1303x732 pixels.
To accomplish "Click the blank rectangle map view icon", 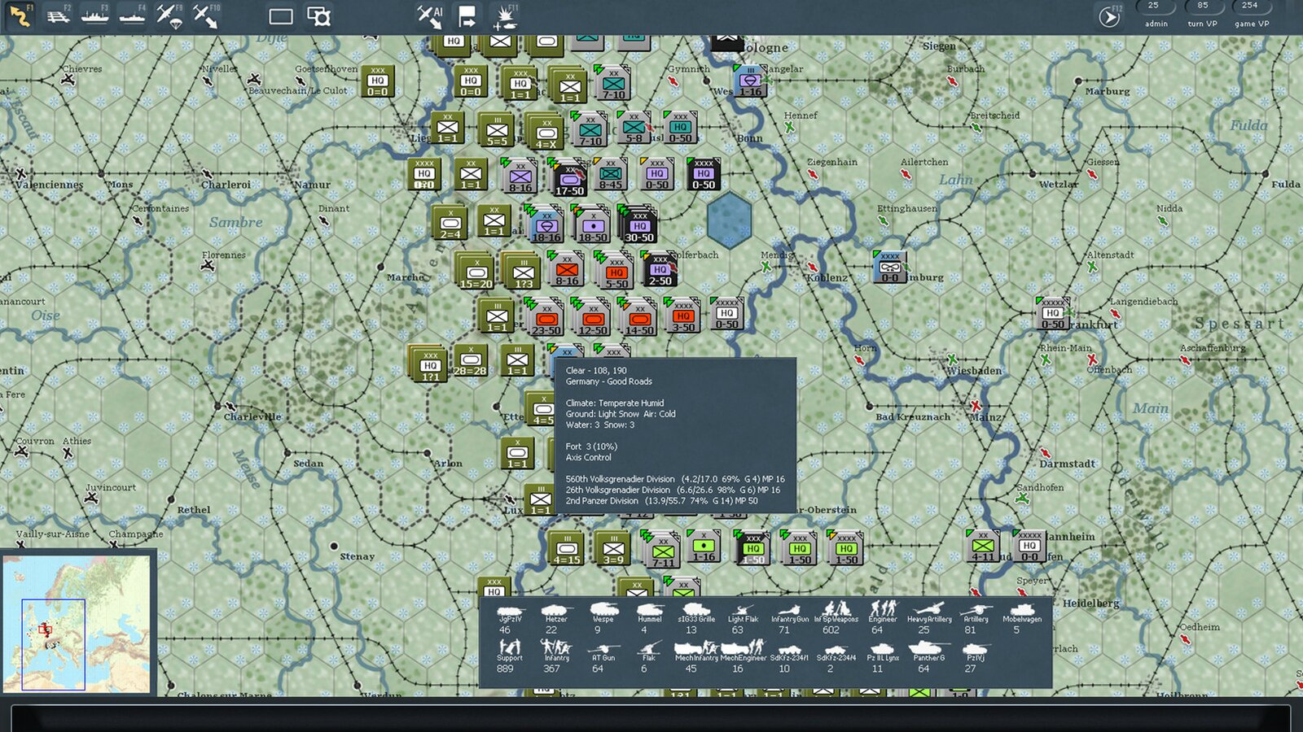I will tap(280, 16).
